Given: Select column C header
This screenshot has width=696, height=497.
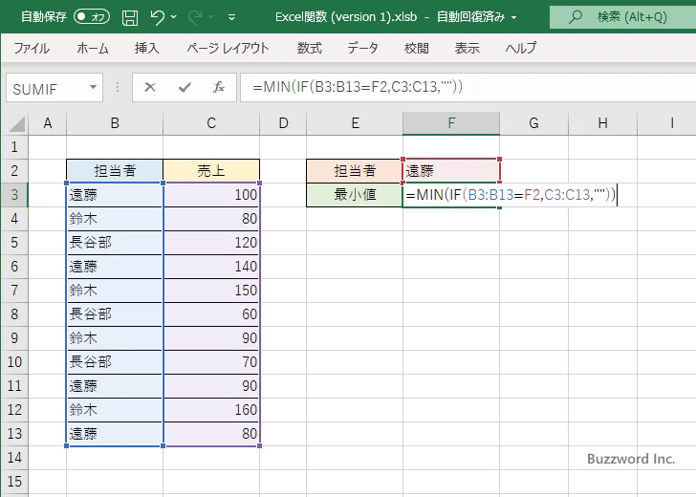Looking at the screenshot, I should (x=211, y=123).
